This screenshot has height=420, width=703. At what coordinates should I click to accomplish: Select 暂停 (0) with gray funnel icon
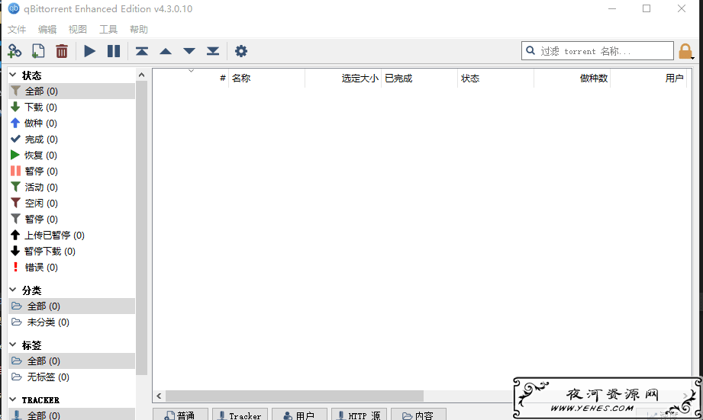coord(72,220)
